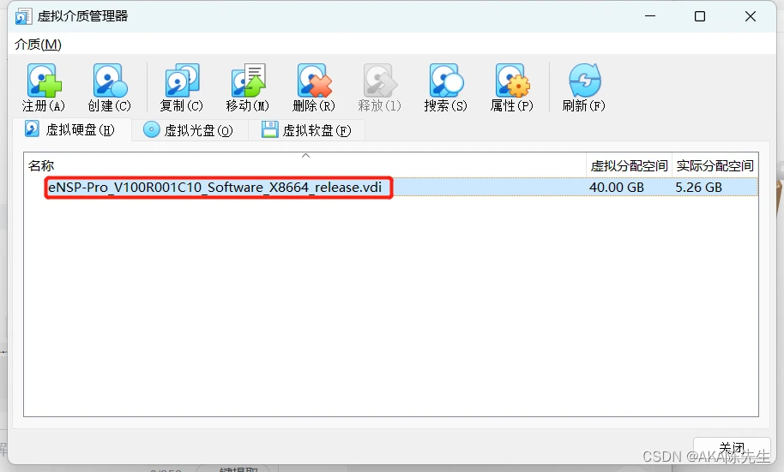The width and height of the screenshot is (784, 472).
Task: Switch to the 虚拟光盘(O) tab
Action: pyautogui.click(x=189, y=130)
